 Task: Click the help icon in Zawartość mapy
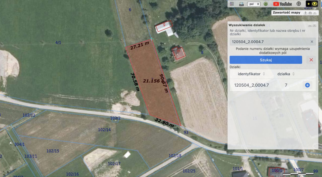(x=305, y=13)
